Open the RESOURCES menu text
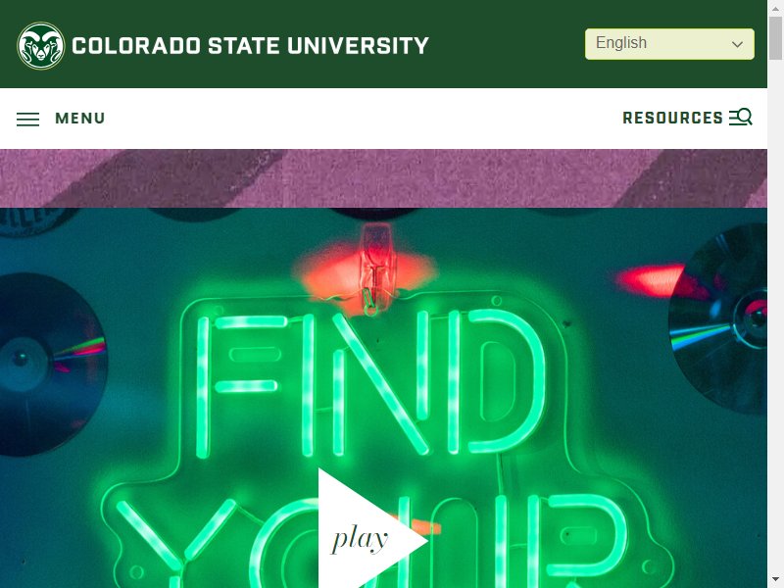Image resolution: width=784 pixels, height=588 pixels. pyautogui.click(x=672, y=118)
